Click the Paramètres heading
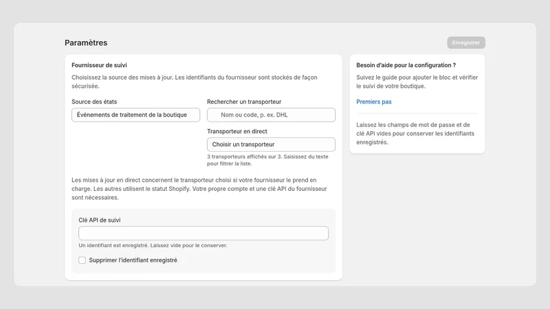Screen dimensions: 550x309 pyautogui.click(x=86, y=43)
